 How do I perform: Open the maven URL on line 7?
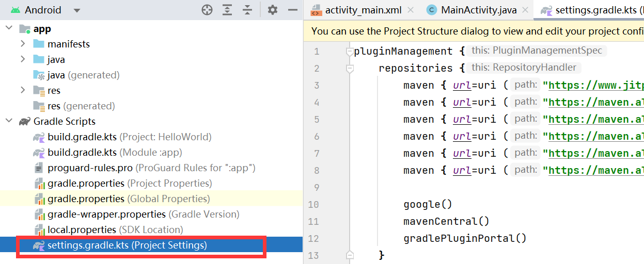[595, 153]
